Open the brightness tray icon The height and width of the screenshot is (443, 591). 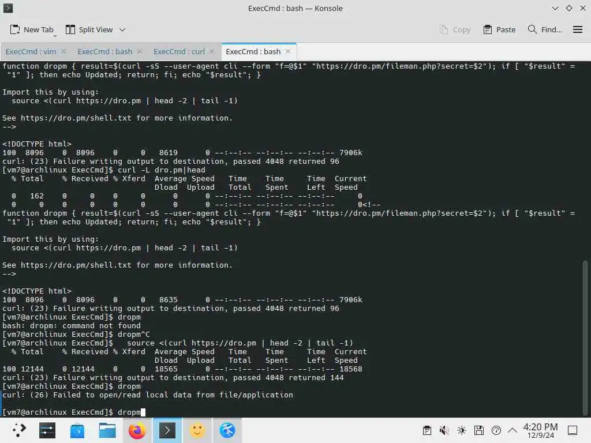click(x=462, y=430)
